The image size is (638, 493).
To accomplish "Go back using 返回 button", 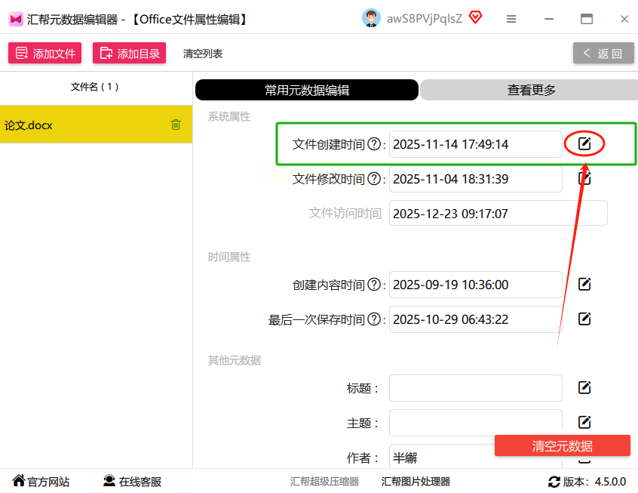I will 603,54.
